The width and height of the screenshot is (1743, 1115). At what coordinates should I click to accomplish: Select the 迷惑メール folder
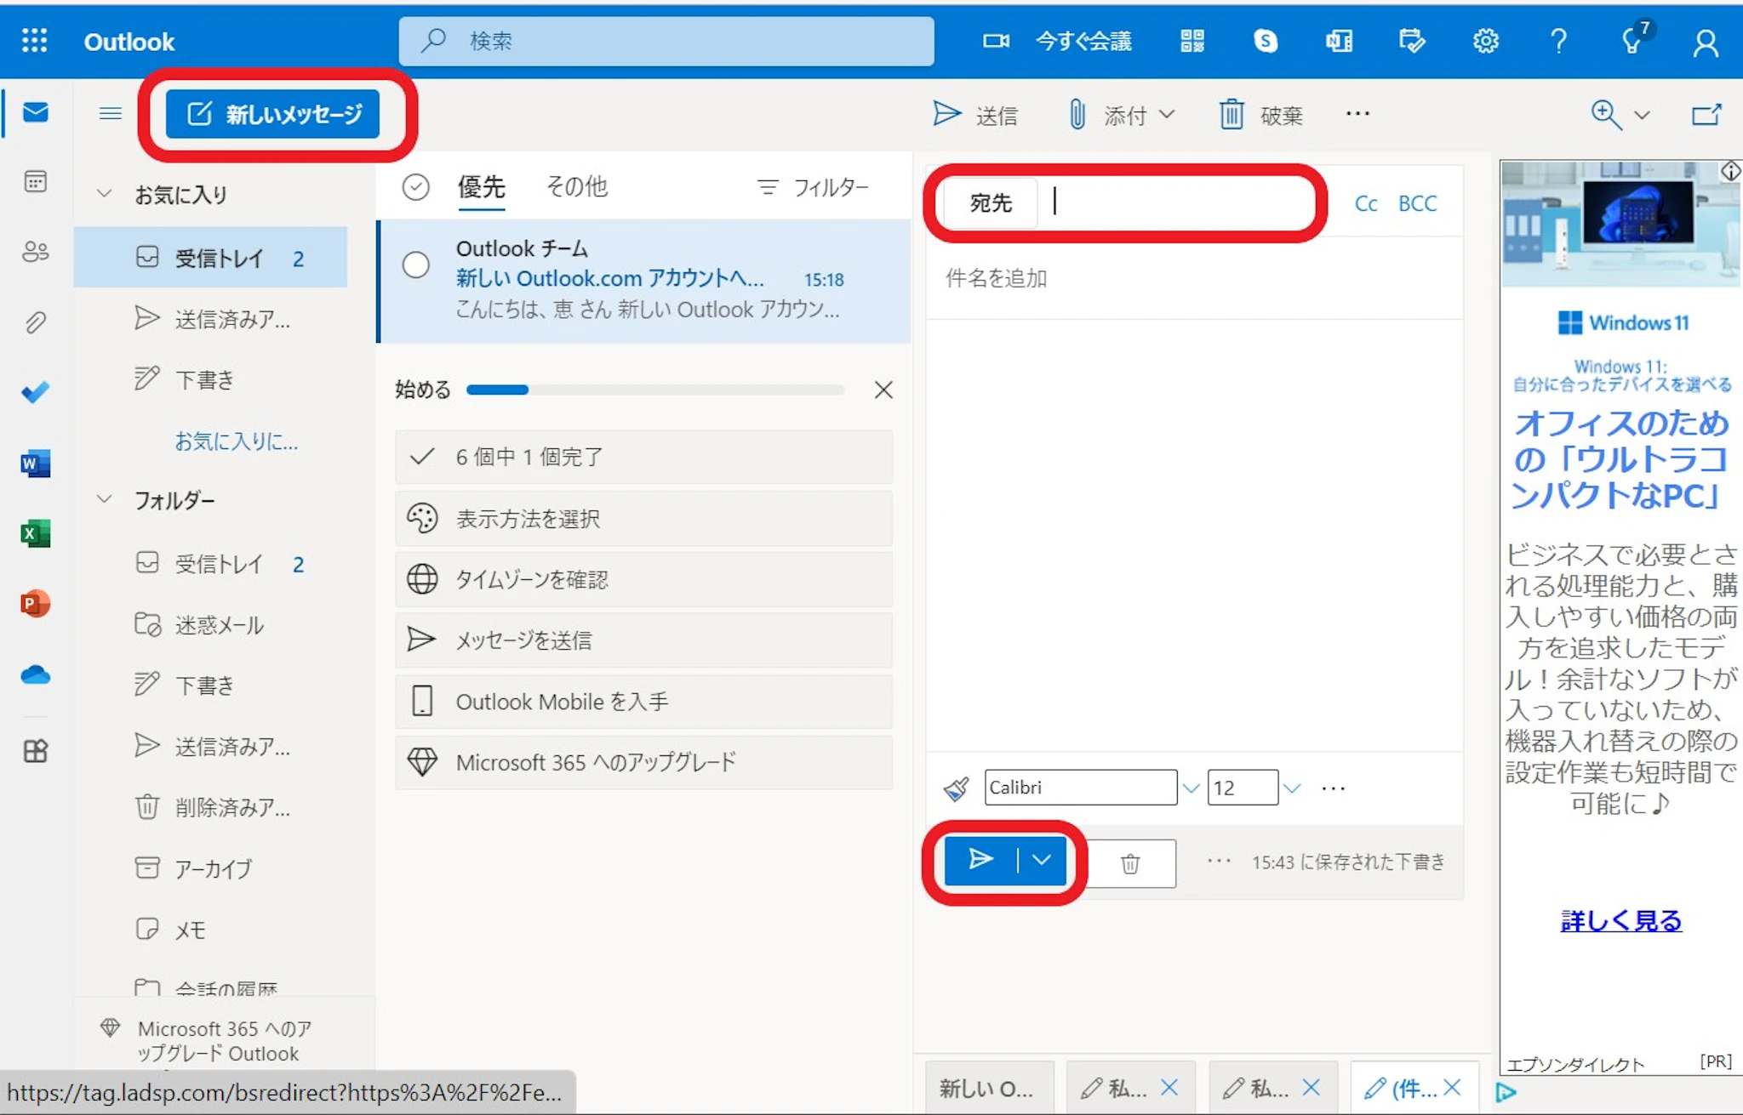[x=219, y=625]
